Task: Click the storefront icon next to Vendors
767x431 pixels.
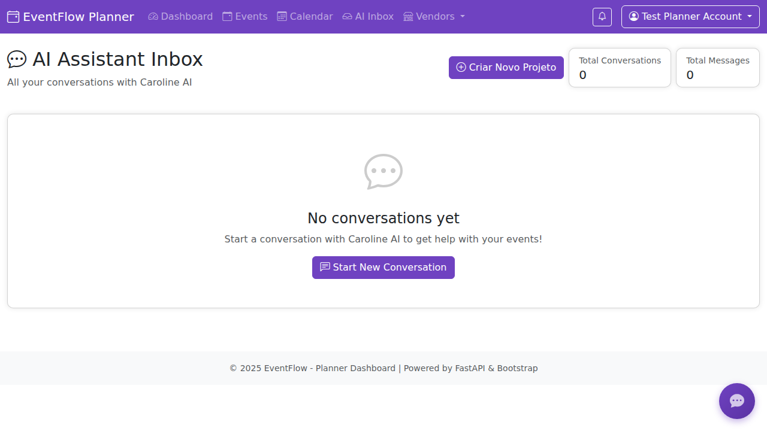Action: point(408,17)
